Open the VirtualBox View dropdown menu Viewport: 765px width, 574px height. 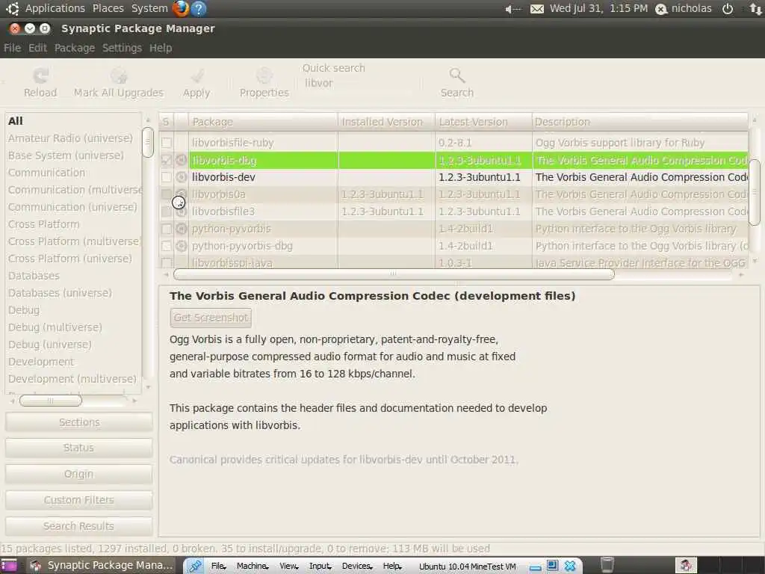289,566
